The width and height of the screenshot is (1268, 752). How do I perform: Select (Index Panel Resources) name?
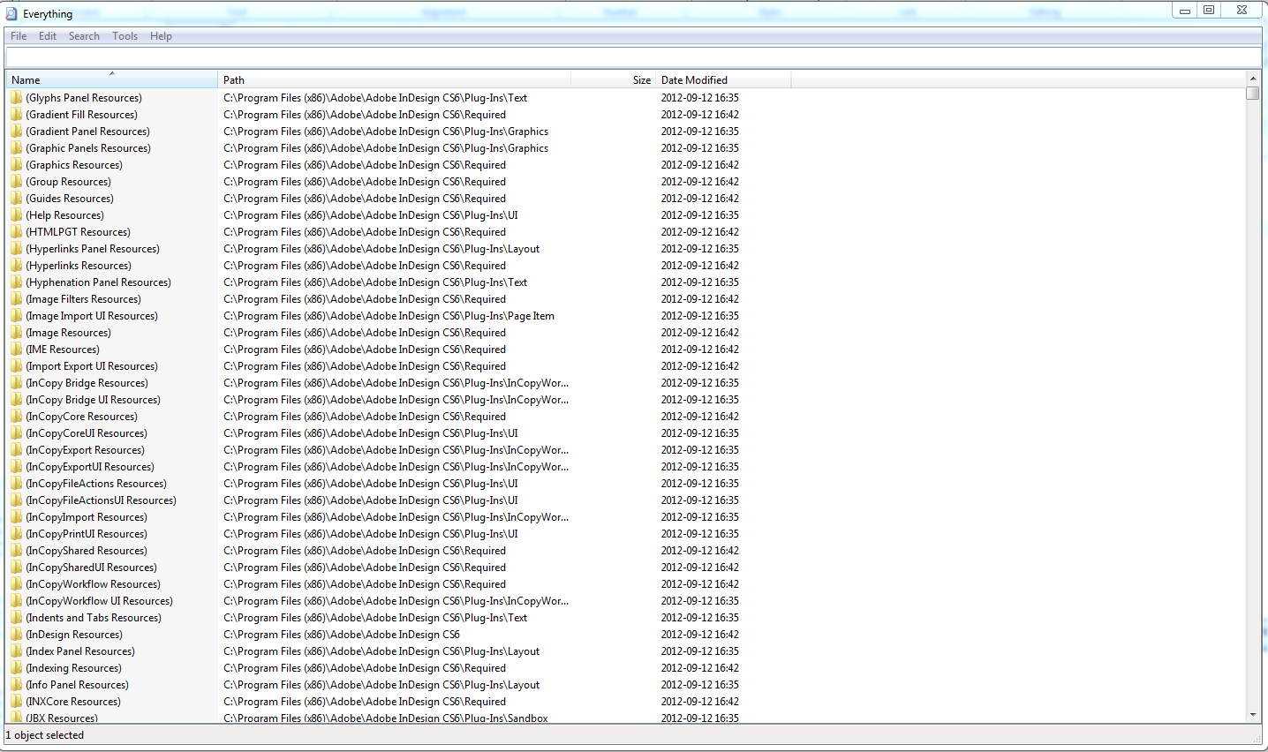coord(80,651)
